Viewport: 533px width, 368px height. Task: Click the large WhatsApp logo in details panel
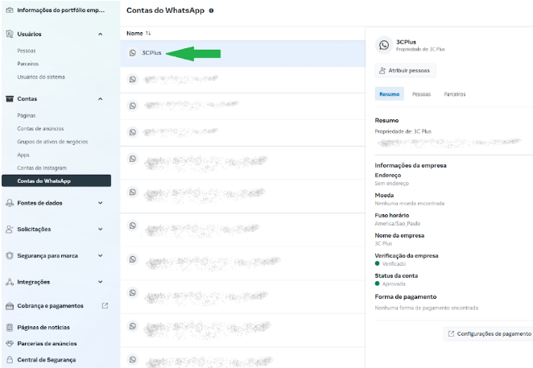tap(383, 46)
